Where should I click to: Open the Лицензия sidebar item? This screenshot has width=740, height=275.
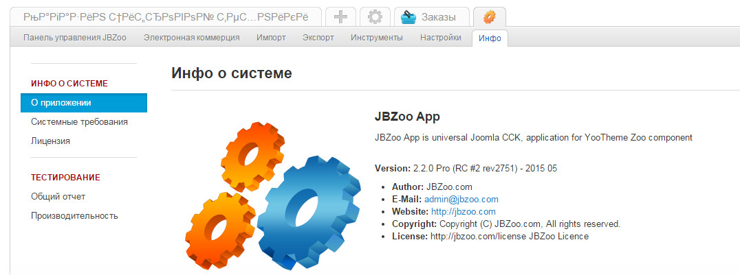pyautogui.click(x=50, y=141)
